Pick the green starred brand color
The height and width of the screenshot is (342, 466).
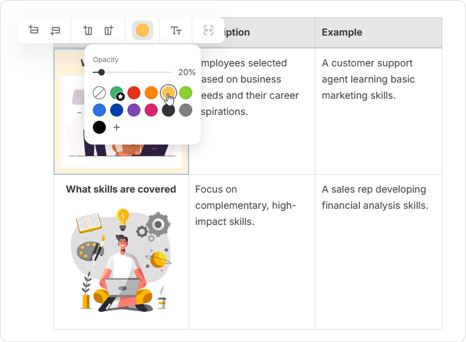117,93
